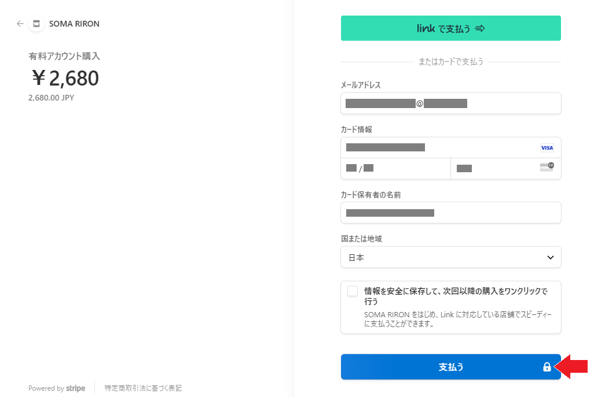Screen dimensions: 605x397
Task: Click the SOMA RIRON merchant name
Action: pyautogui.click(x=75, y=24)
